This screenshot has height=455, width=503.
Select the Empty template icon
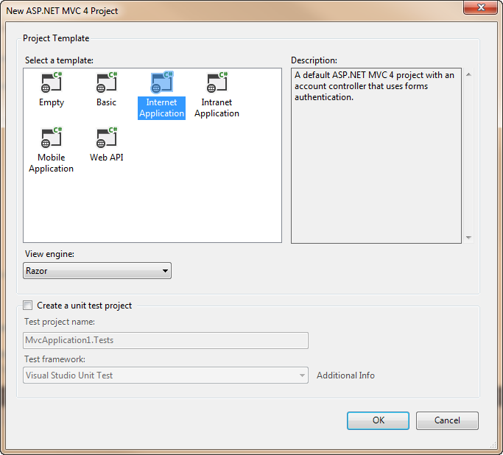pyautogui.click(x=52, y=82)
